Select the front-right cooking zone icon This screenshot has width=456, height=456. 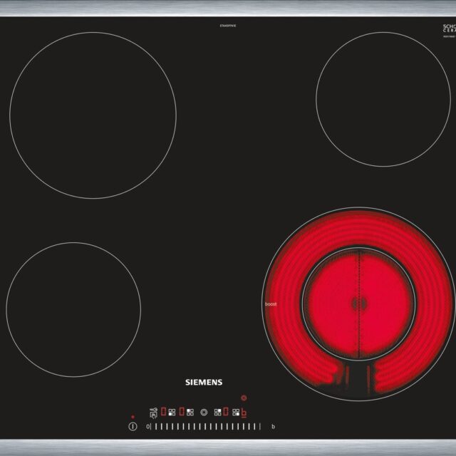[236, 412]
